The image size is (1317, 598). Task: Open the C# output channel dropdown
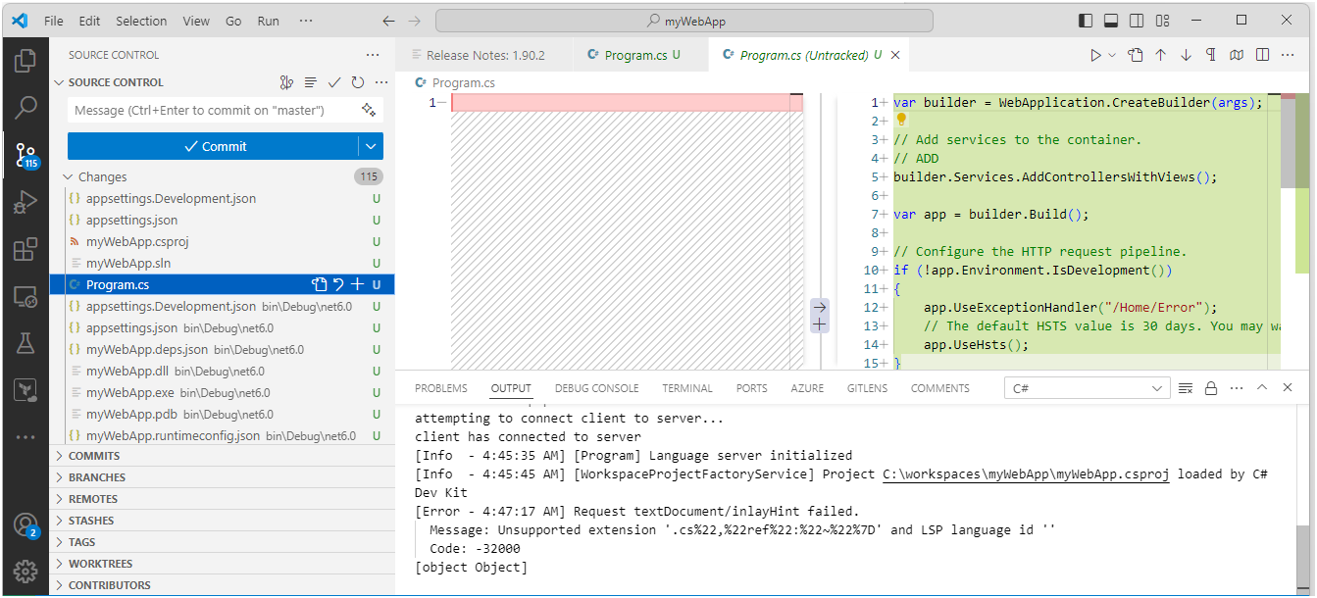click(1087, 388)
